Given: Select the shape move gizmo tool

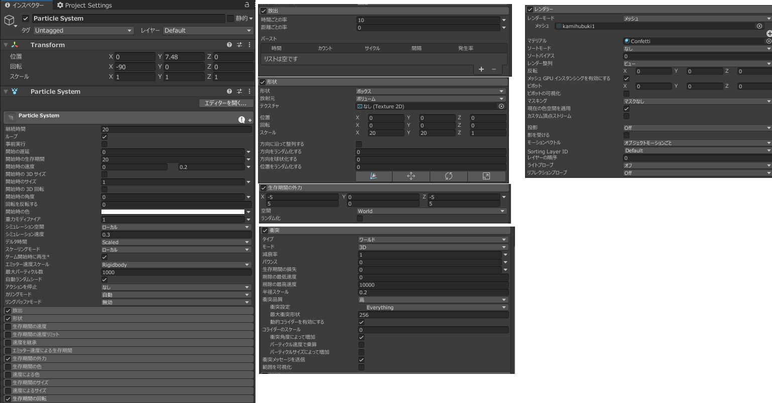Looking at the screenshot, I should [411, 176].
